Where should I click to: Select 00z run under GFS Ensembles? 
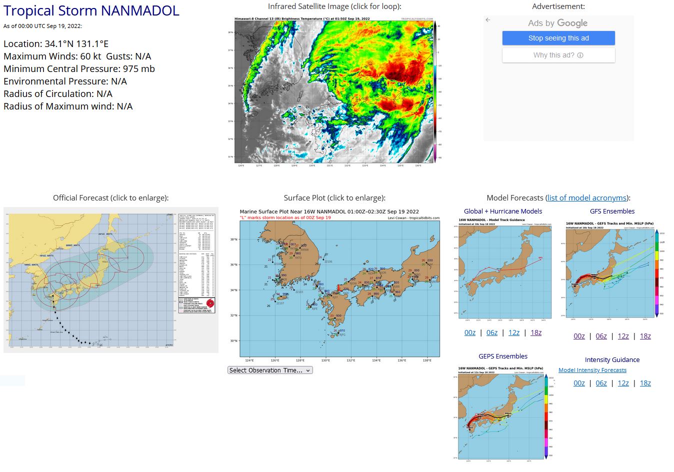(x=579, y=336)
